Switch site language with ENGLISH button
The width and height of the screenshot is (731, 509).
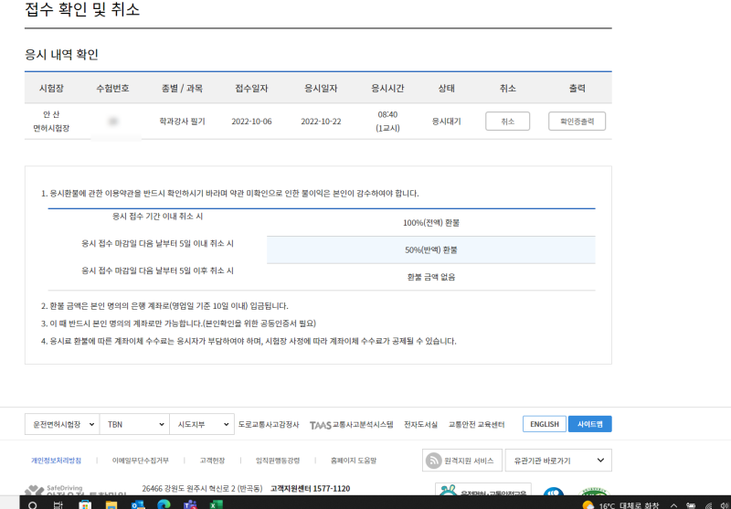(544, 424)
